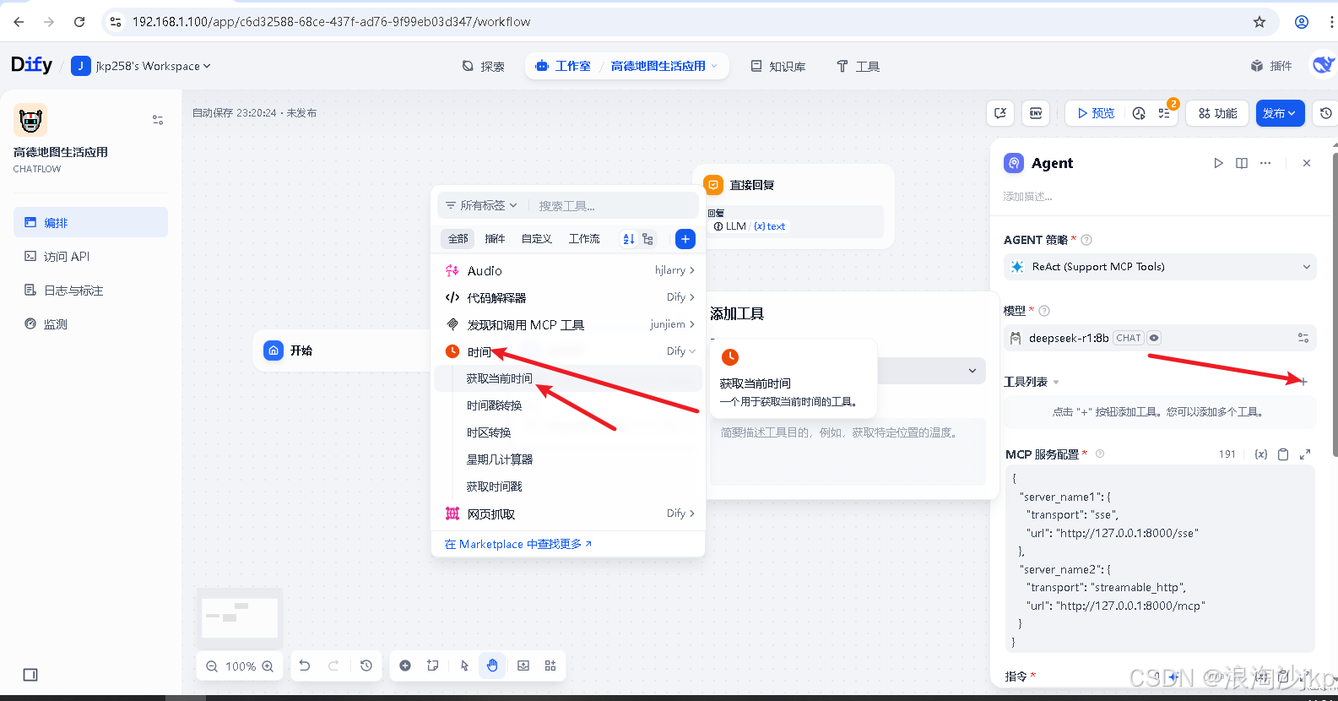Export canvas as image
Screen dimensions: 1338x701
tap(523, 666)
